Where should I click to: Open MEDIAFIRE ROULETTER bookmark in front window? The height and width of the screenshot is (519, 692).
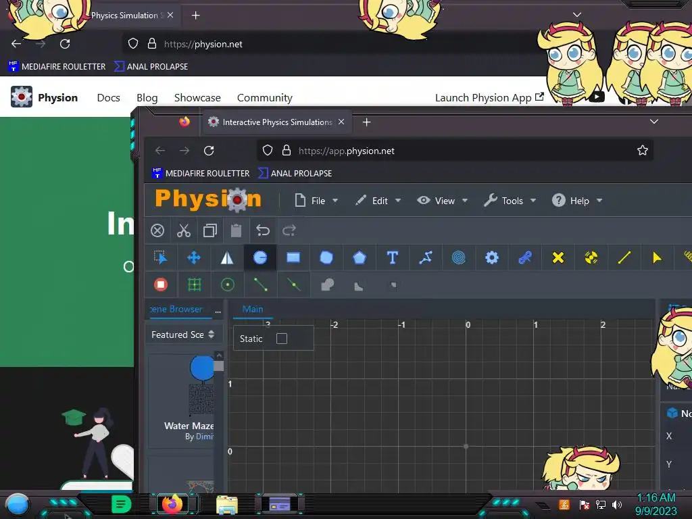tap(201, 174)
